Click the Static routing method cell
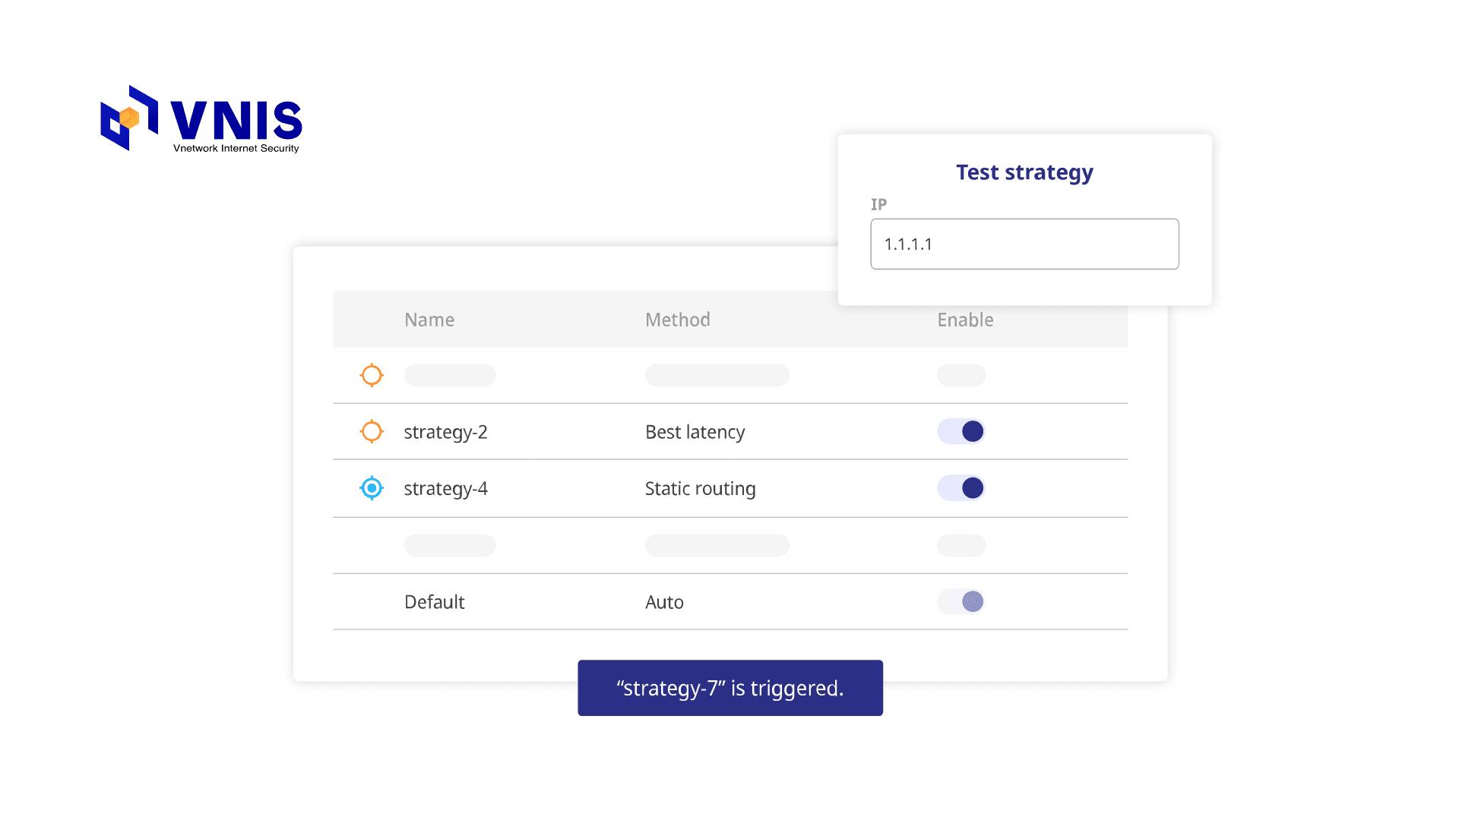Screen dimensions: 1459x820 click(x=700, y=488)
